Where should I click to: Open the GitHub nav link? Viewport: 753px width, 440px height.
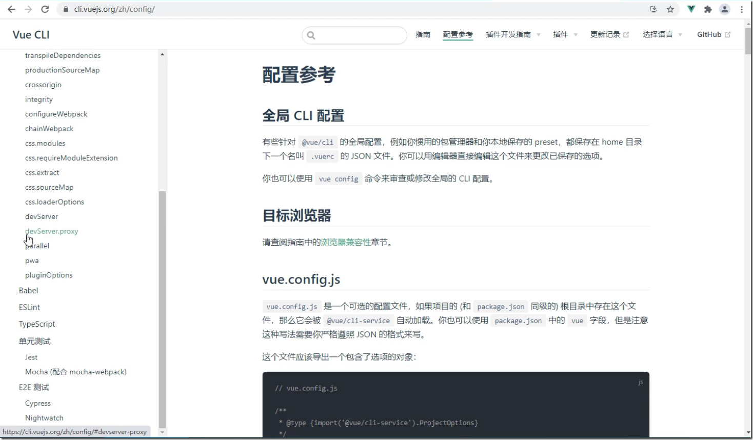tap(709, 34)
